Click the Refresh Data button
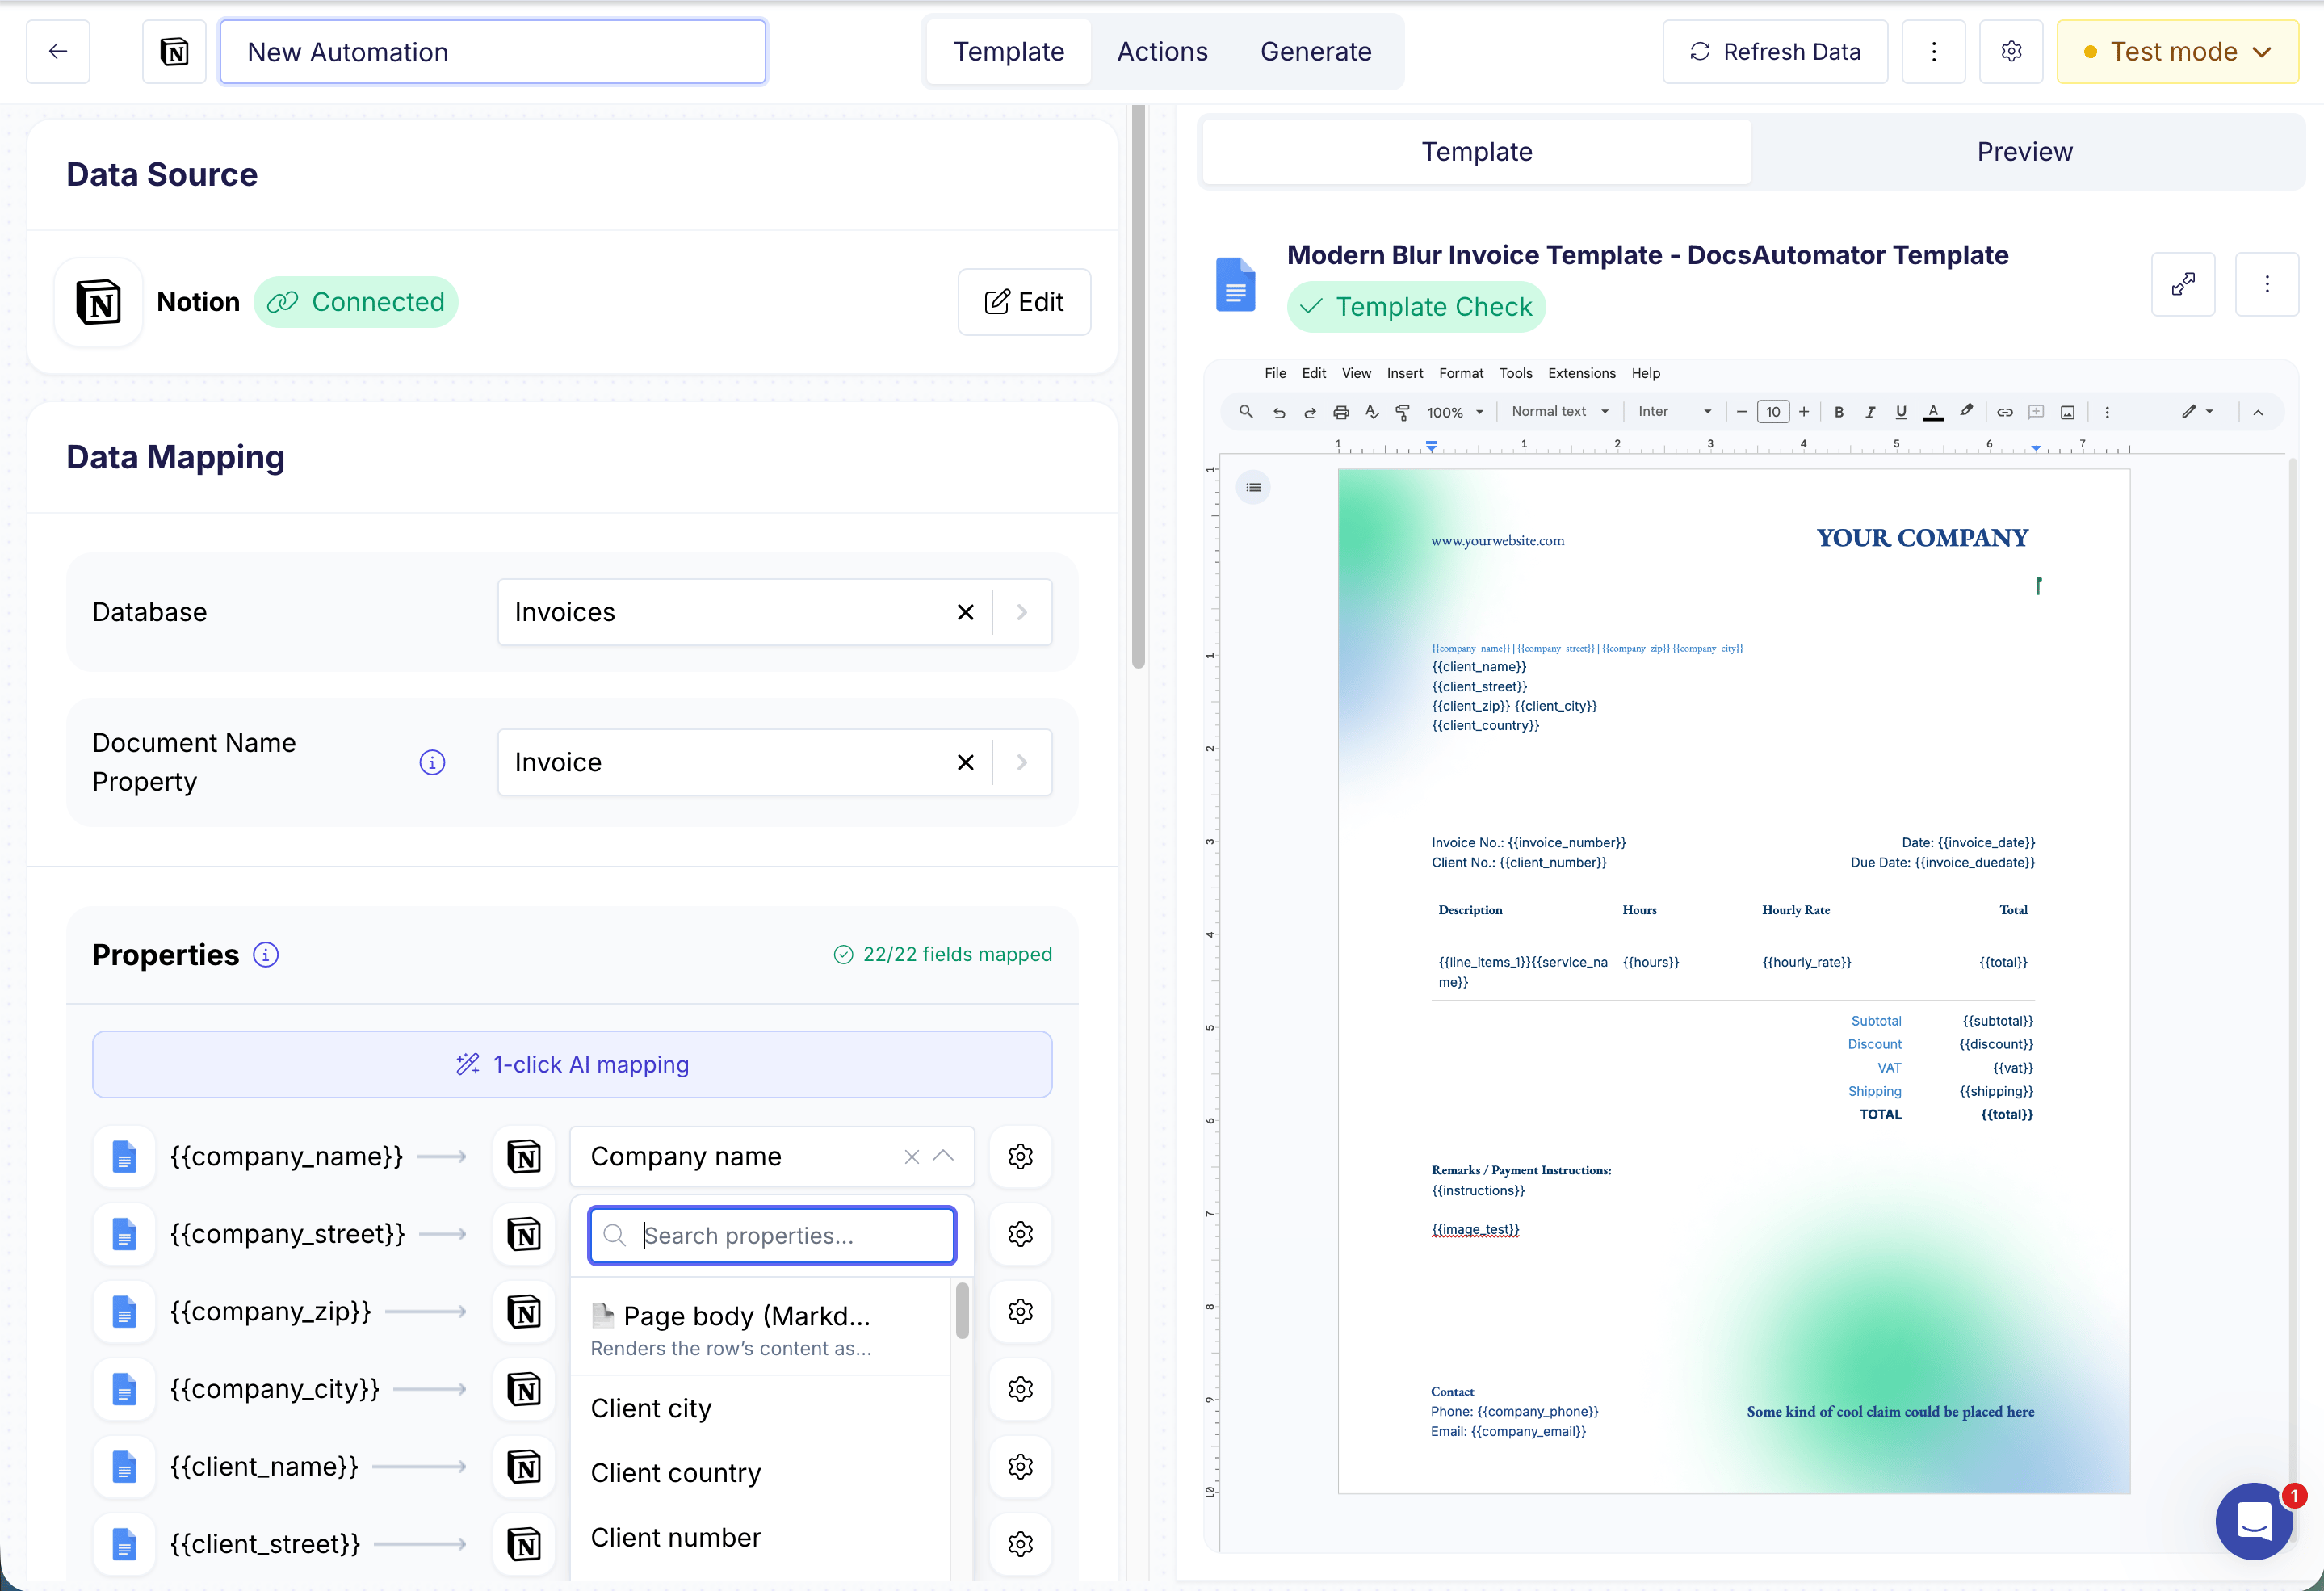The height and width of the screenshot is (1591, 2324). [x=1775, y=51]
